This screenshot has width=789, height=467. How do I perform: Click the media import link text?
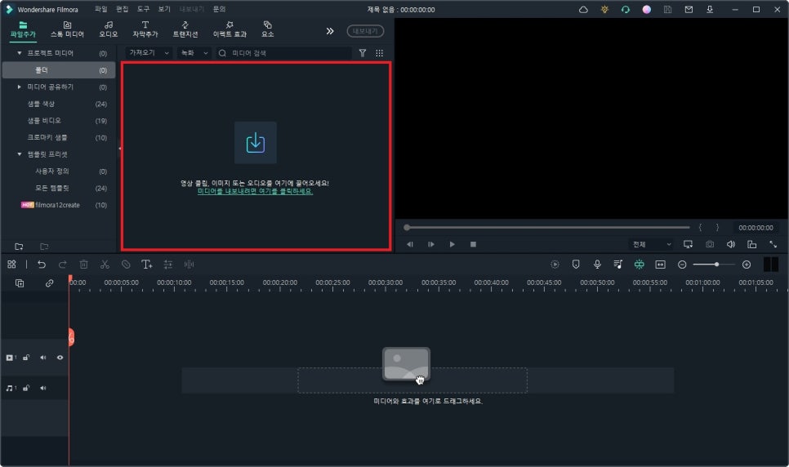pos(255,191)
